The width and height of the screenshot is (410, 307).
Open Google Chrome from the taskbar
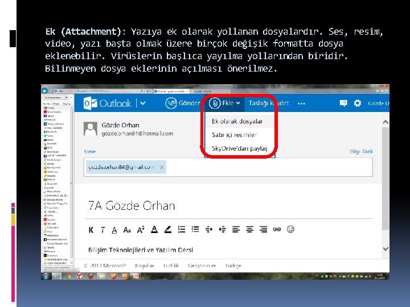click(x=68, y=276)
